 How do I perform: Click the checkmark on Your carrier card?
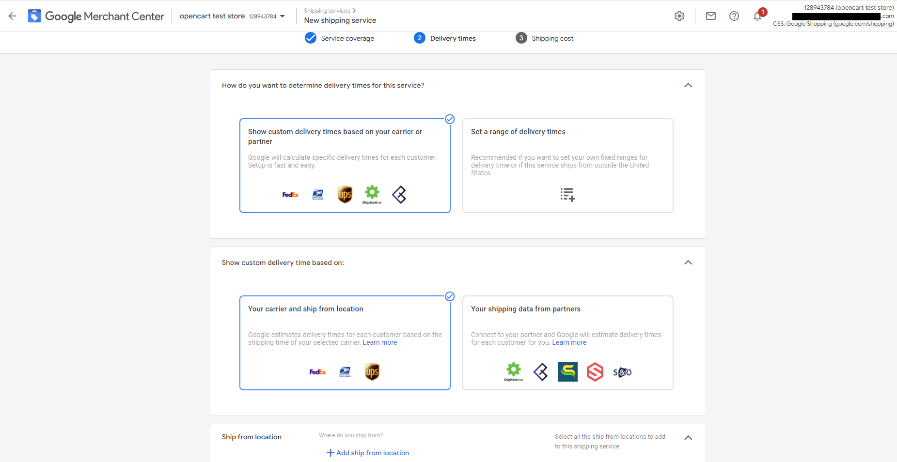pyautogui.click(x=450, y=296)
